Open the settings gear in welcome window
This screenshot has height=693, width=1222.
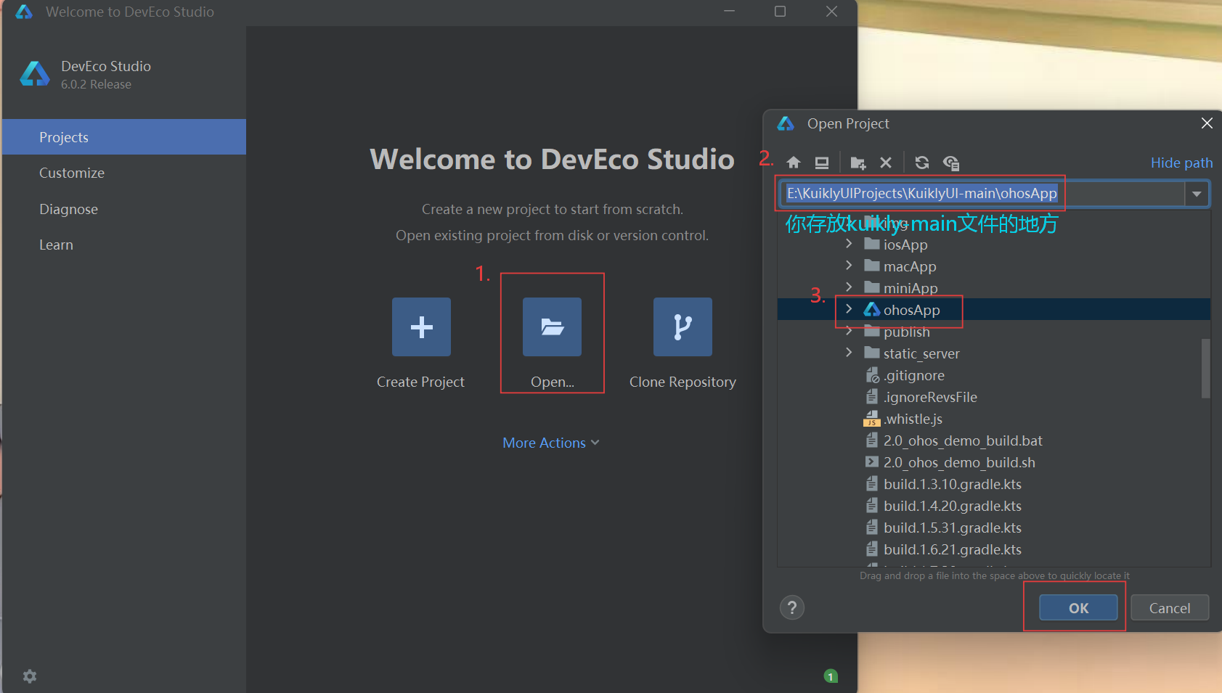(30, 676)
